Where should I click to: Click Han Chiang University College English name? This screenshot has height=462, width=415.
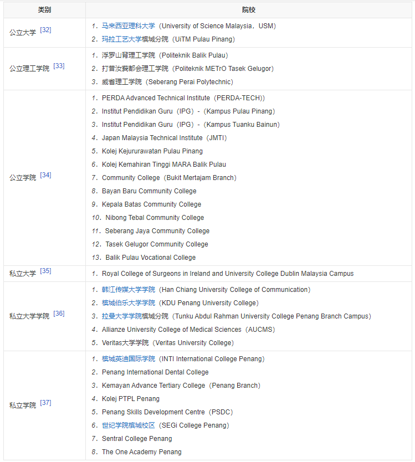pos(234,290)
